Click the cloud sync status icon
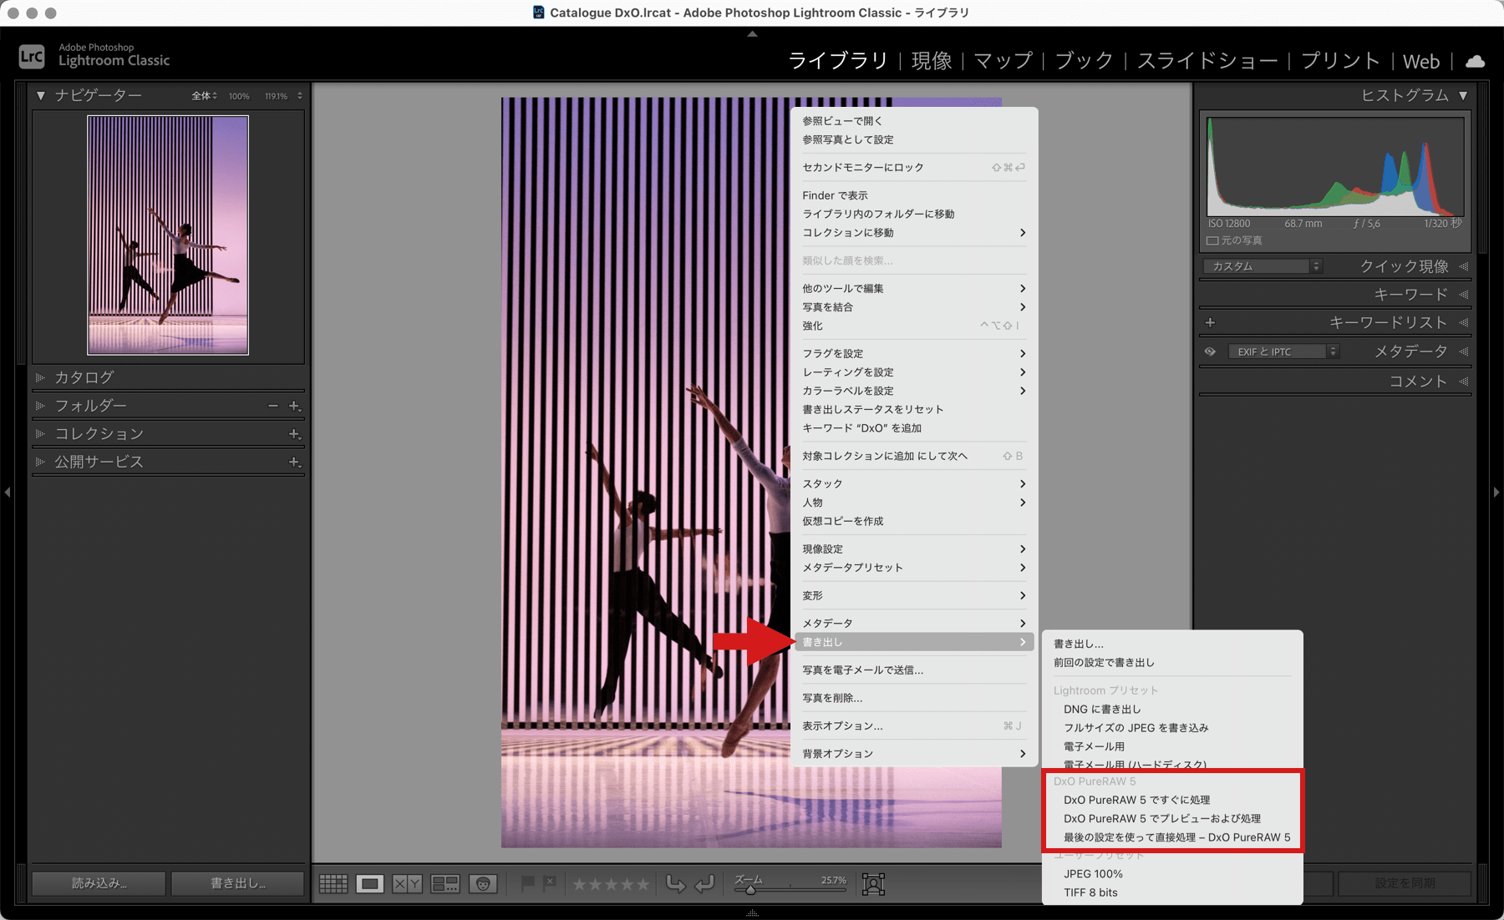 point(1476,61)
